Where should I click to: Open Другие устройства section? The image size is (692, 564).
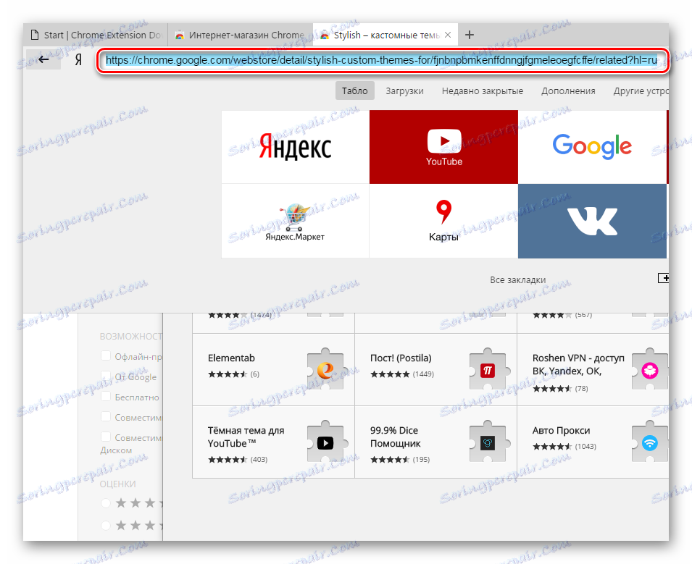click(x=641, y=91)
